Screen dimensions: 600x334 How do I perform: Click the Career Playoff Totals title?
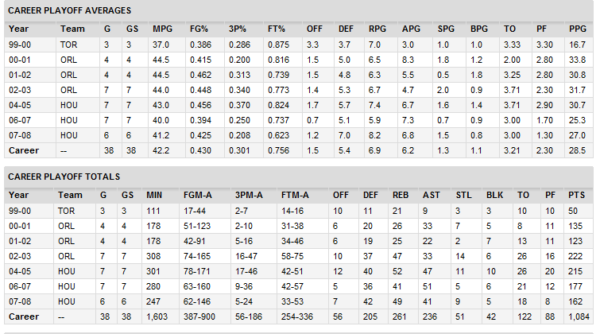click(64, 177)
